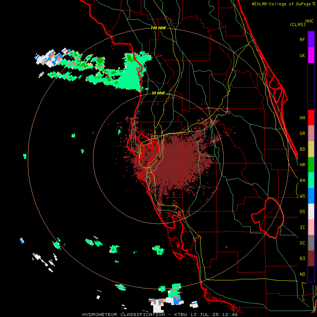Click the 12:46 timestamp text
This screenshot has width=317, height=317.
(x=230, y=315)
